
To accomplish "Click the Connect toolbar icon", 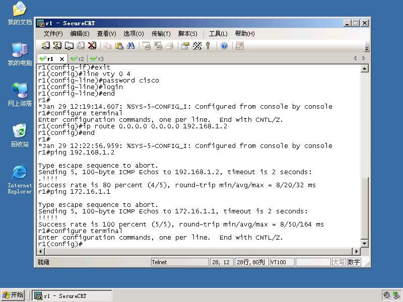I will click(x=45, y=46).
